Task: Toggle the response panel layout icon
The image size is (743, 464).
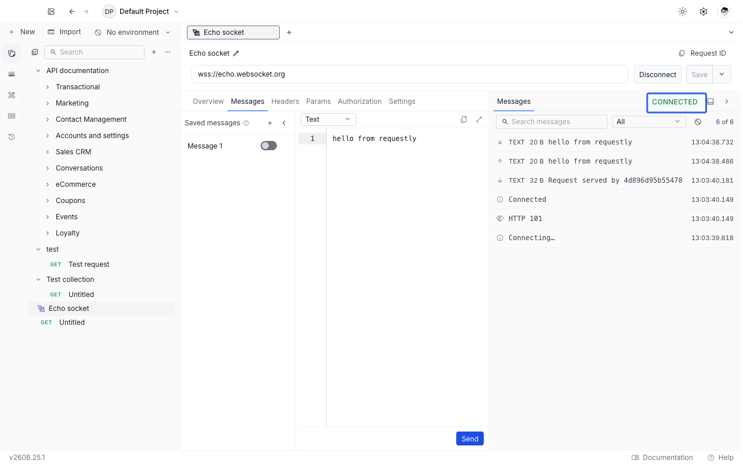Action: [x=710, y=101]
